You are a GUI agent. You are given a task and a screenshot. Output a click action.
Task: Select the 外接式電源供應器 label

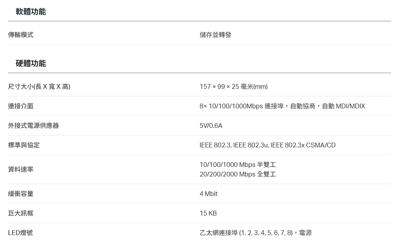click(33, 125)
